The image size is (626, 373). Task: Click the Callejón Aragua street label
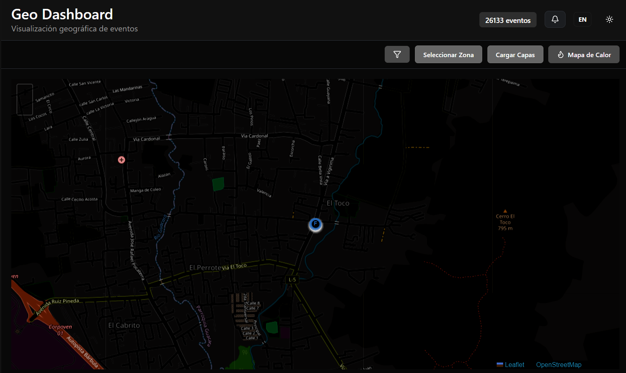(x=141, y=120)
